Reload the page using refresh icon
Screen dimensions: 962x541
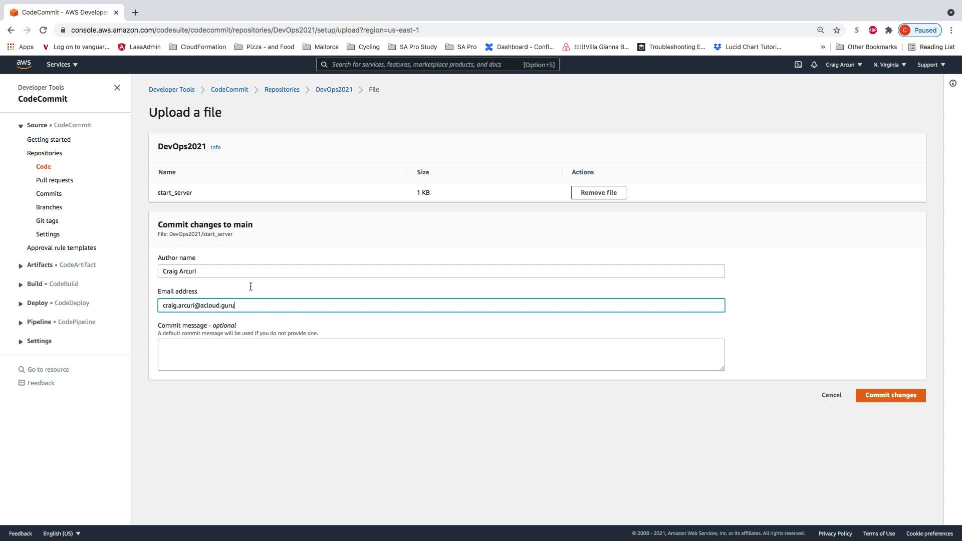43,30
